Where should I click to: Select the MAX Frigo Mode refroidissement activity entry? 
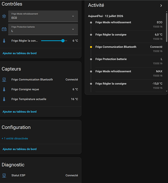pos(126,74)
